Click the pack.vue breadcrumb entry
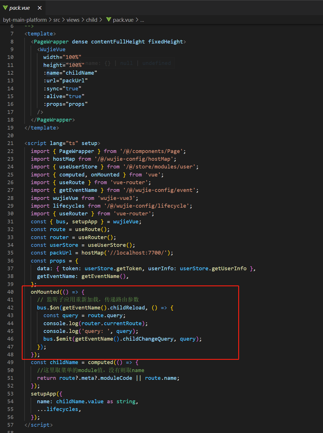This screenshot has height=433, width=323. [x=123, y=19]
